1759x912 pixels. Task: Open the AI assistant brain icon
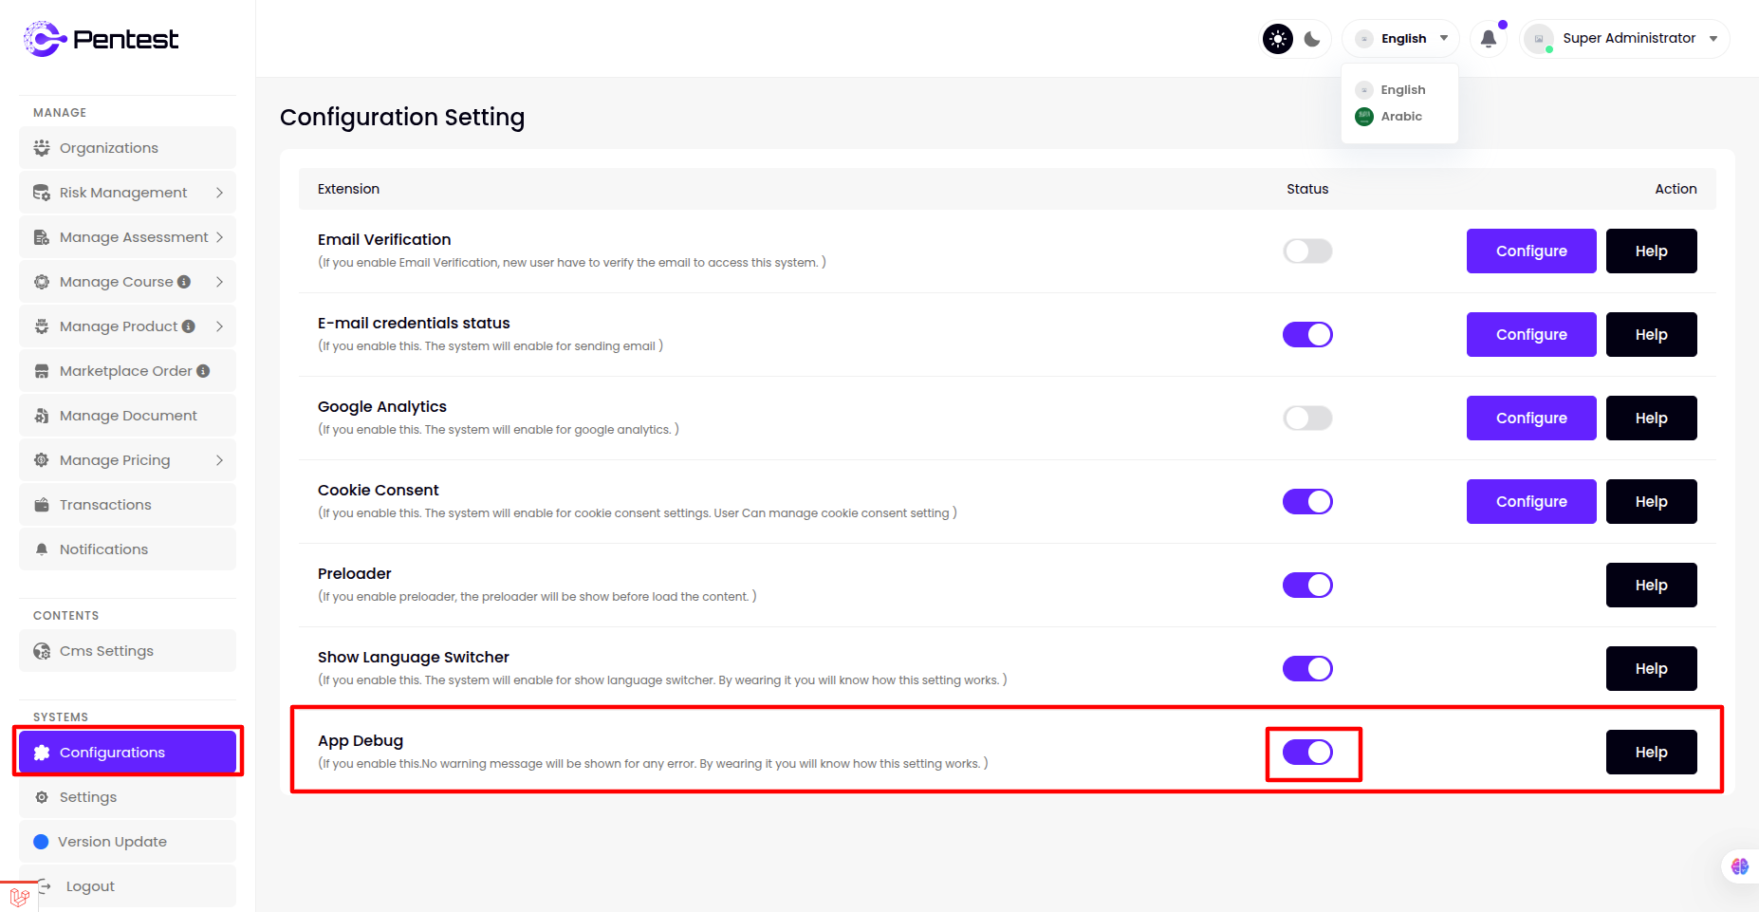click(x=1739, y=865)
